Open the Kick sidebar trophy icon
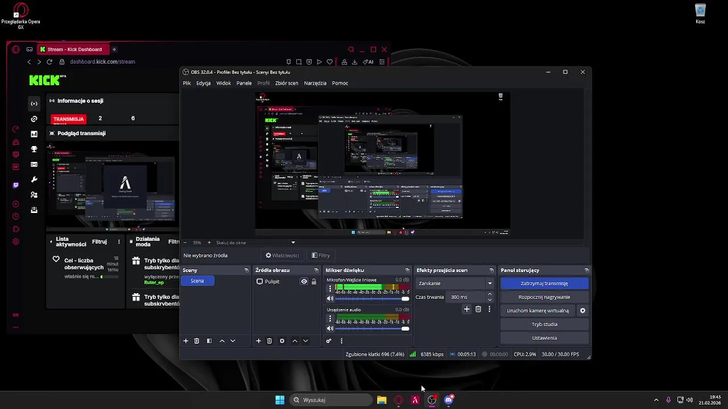Image resolution: width=728 pixels, height=409 pixels. pyautogui.click(x=34, y=149)
